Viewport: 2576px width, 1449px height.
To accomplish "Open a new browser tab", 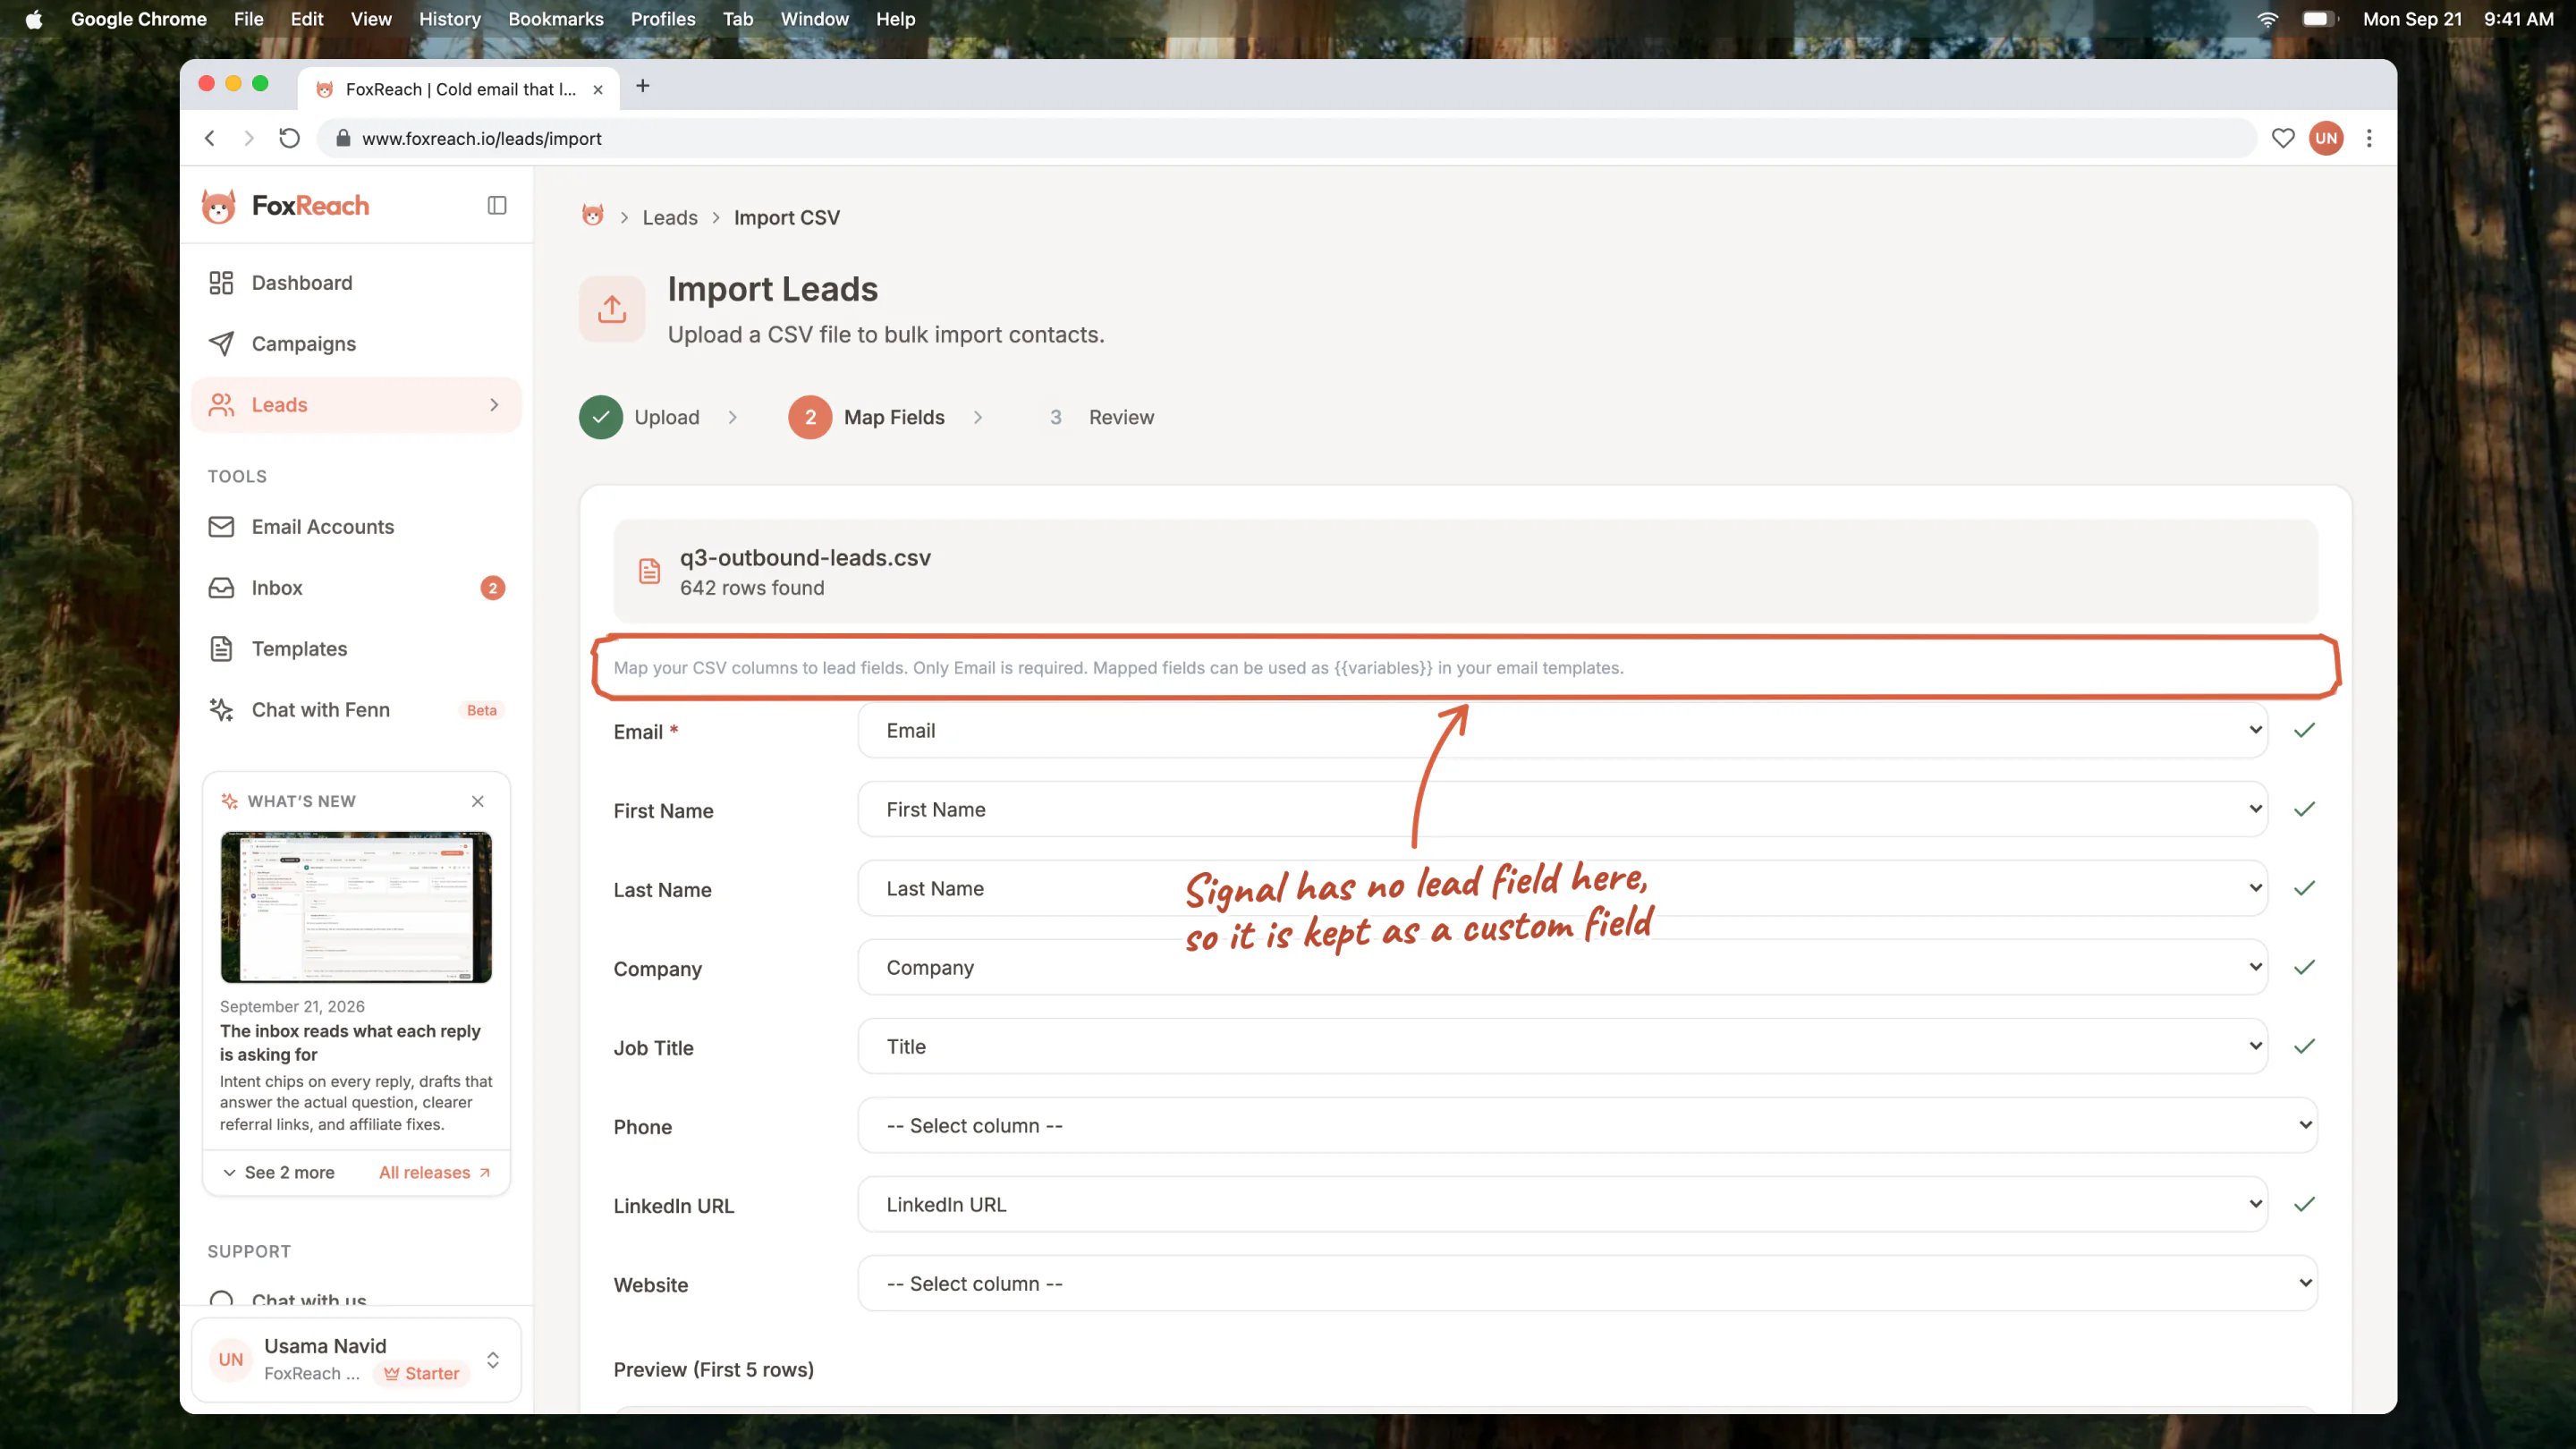I will [643, 86].
